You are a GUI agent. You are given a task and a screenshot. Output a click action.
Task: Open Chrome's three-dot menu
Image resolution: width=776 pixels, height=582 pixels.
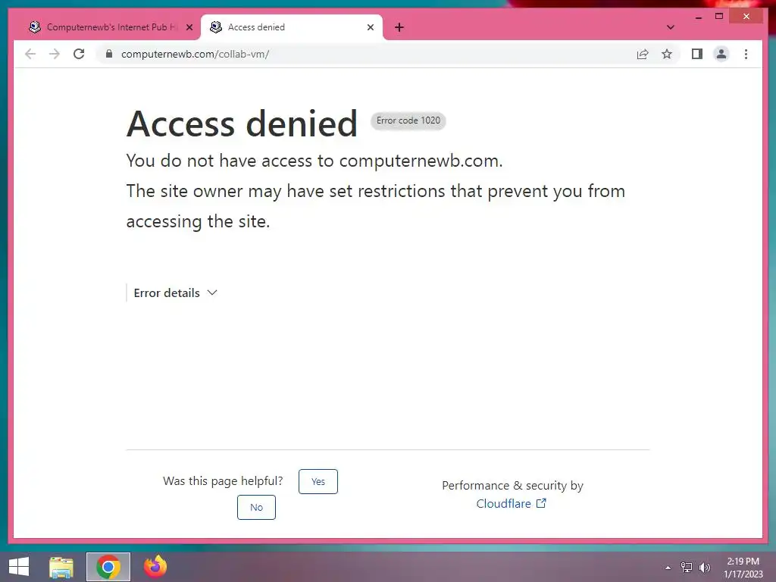point(746,54)
